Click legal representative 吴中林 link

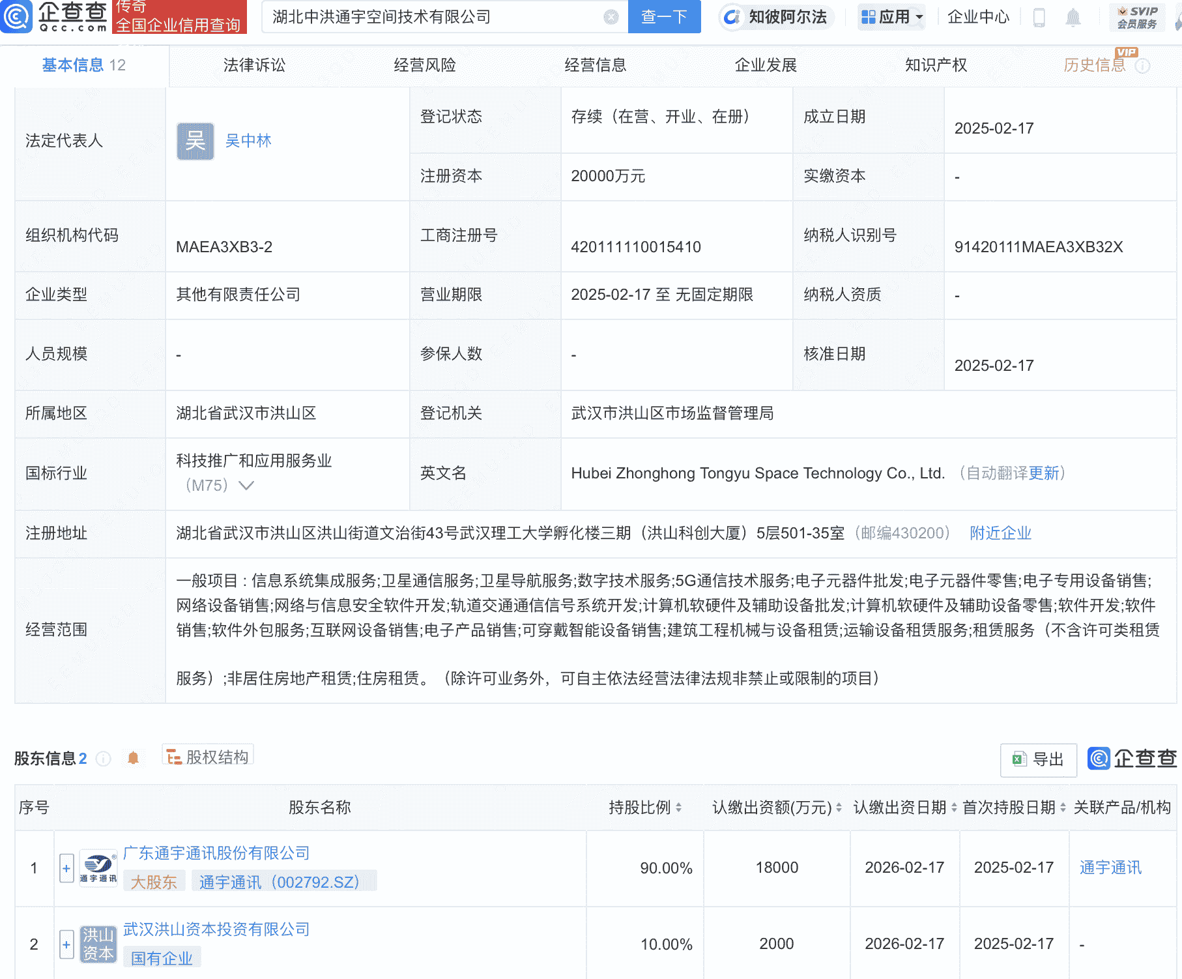(x=250, y=141)
